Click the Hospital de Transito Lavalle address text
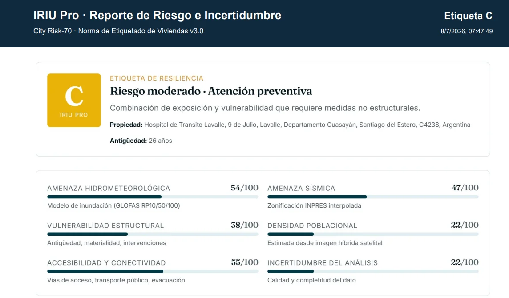 pyautogui.click(x=307, y=125)
